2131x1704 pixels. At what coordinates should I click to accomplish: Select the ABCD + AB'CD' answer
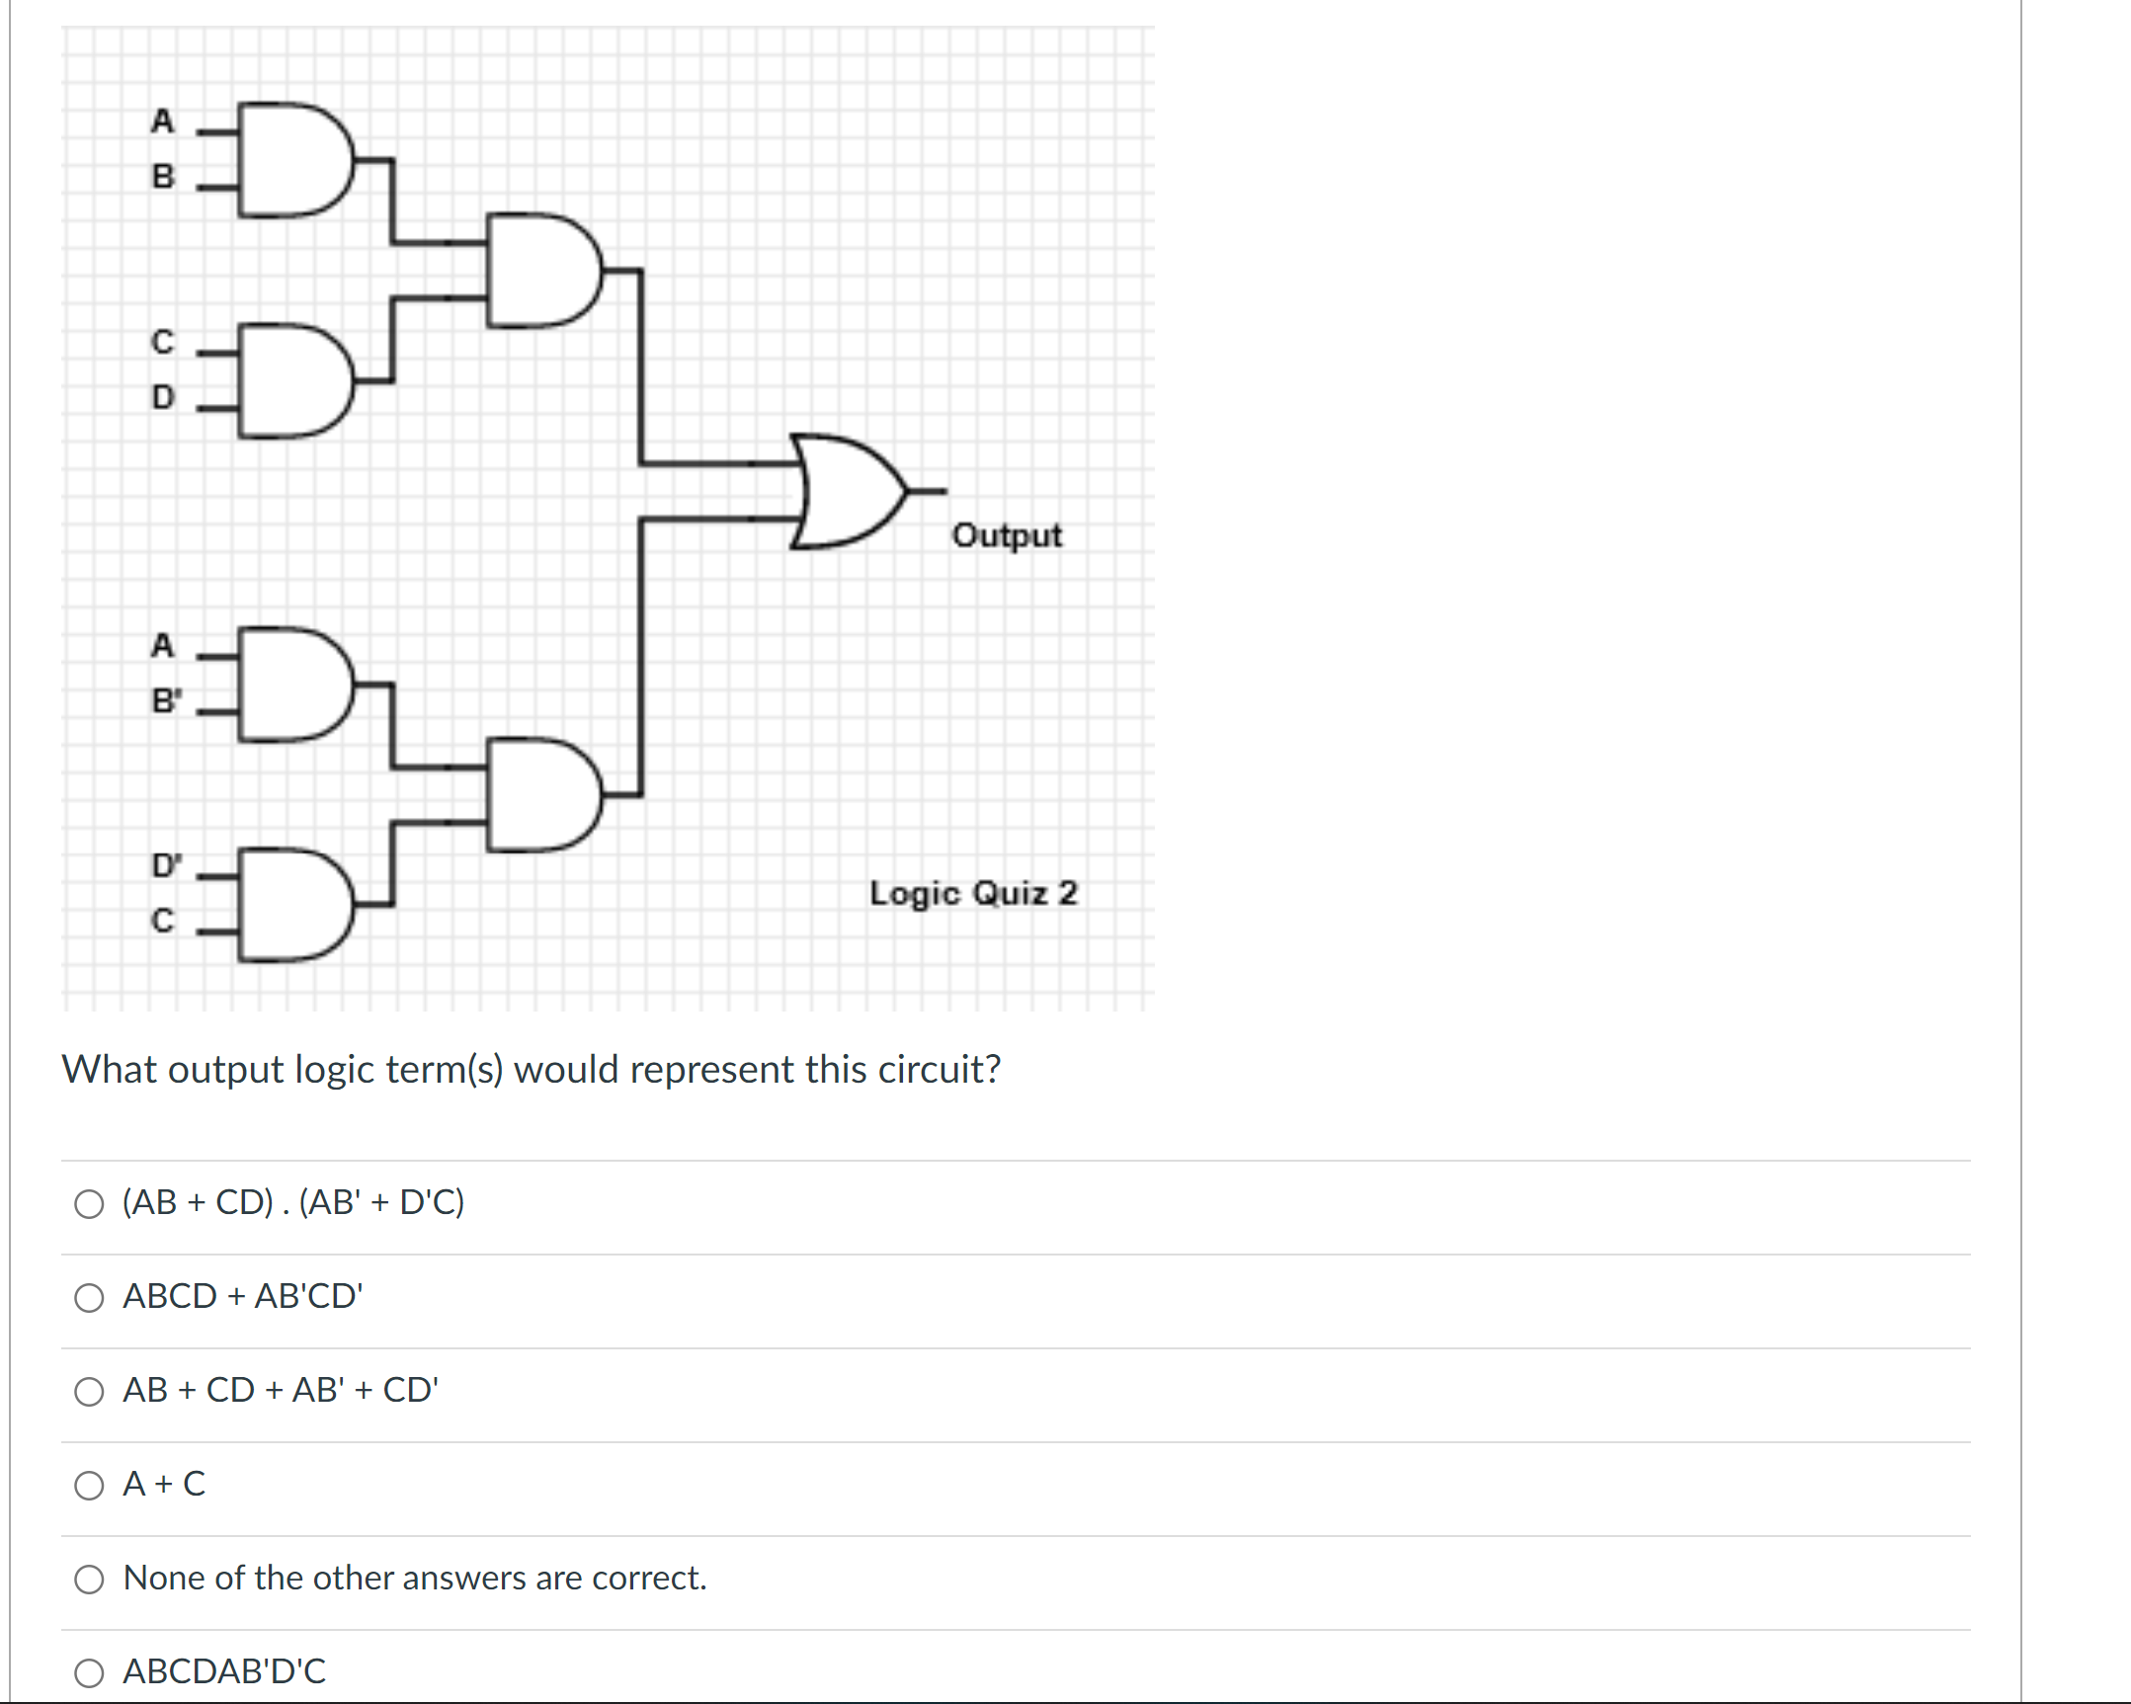click(90, 1298)
